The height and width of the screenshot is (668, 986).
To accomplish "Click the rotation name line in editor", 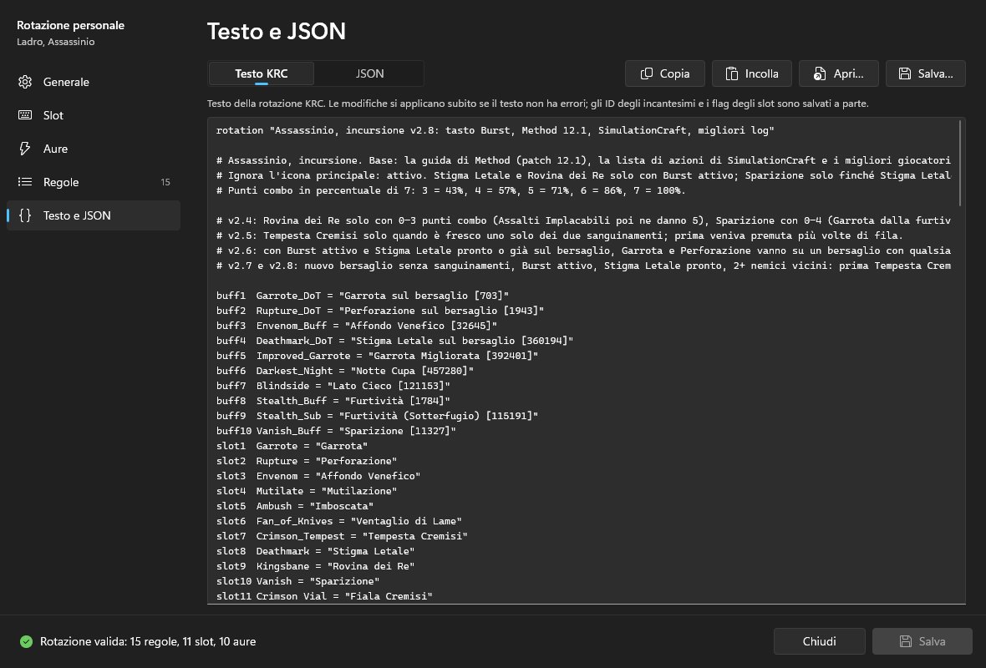I will click(495, 130).
